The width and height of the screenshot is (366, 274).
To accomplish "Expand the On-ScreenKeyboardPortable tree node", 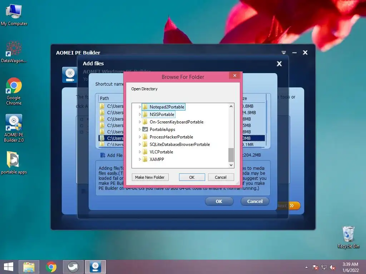I will [x=140, y=122].
